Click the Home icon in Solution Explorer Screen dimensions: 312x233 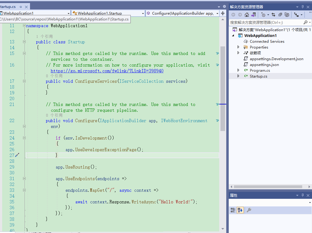(247, 15)
